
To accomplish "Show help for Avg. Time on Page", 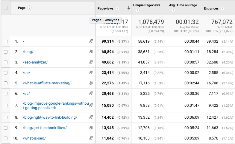I will pyautogui.click(x=173, y=10).
